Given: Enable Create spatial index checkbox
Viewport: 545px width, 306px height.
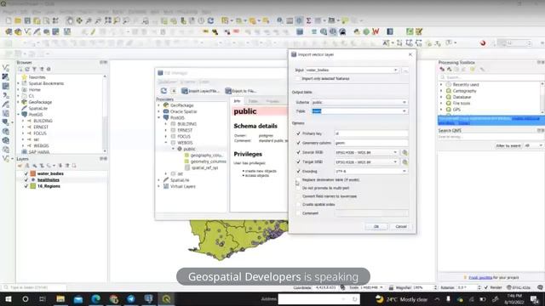Looking at the screenshot, I should click(x=298, y=205).
